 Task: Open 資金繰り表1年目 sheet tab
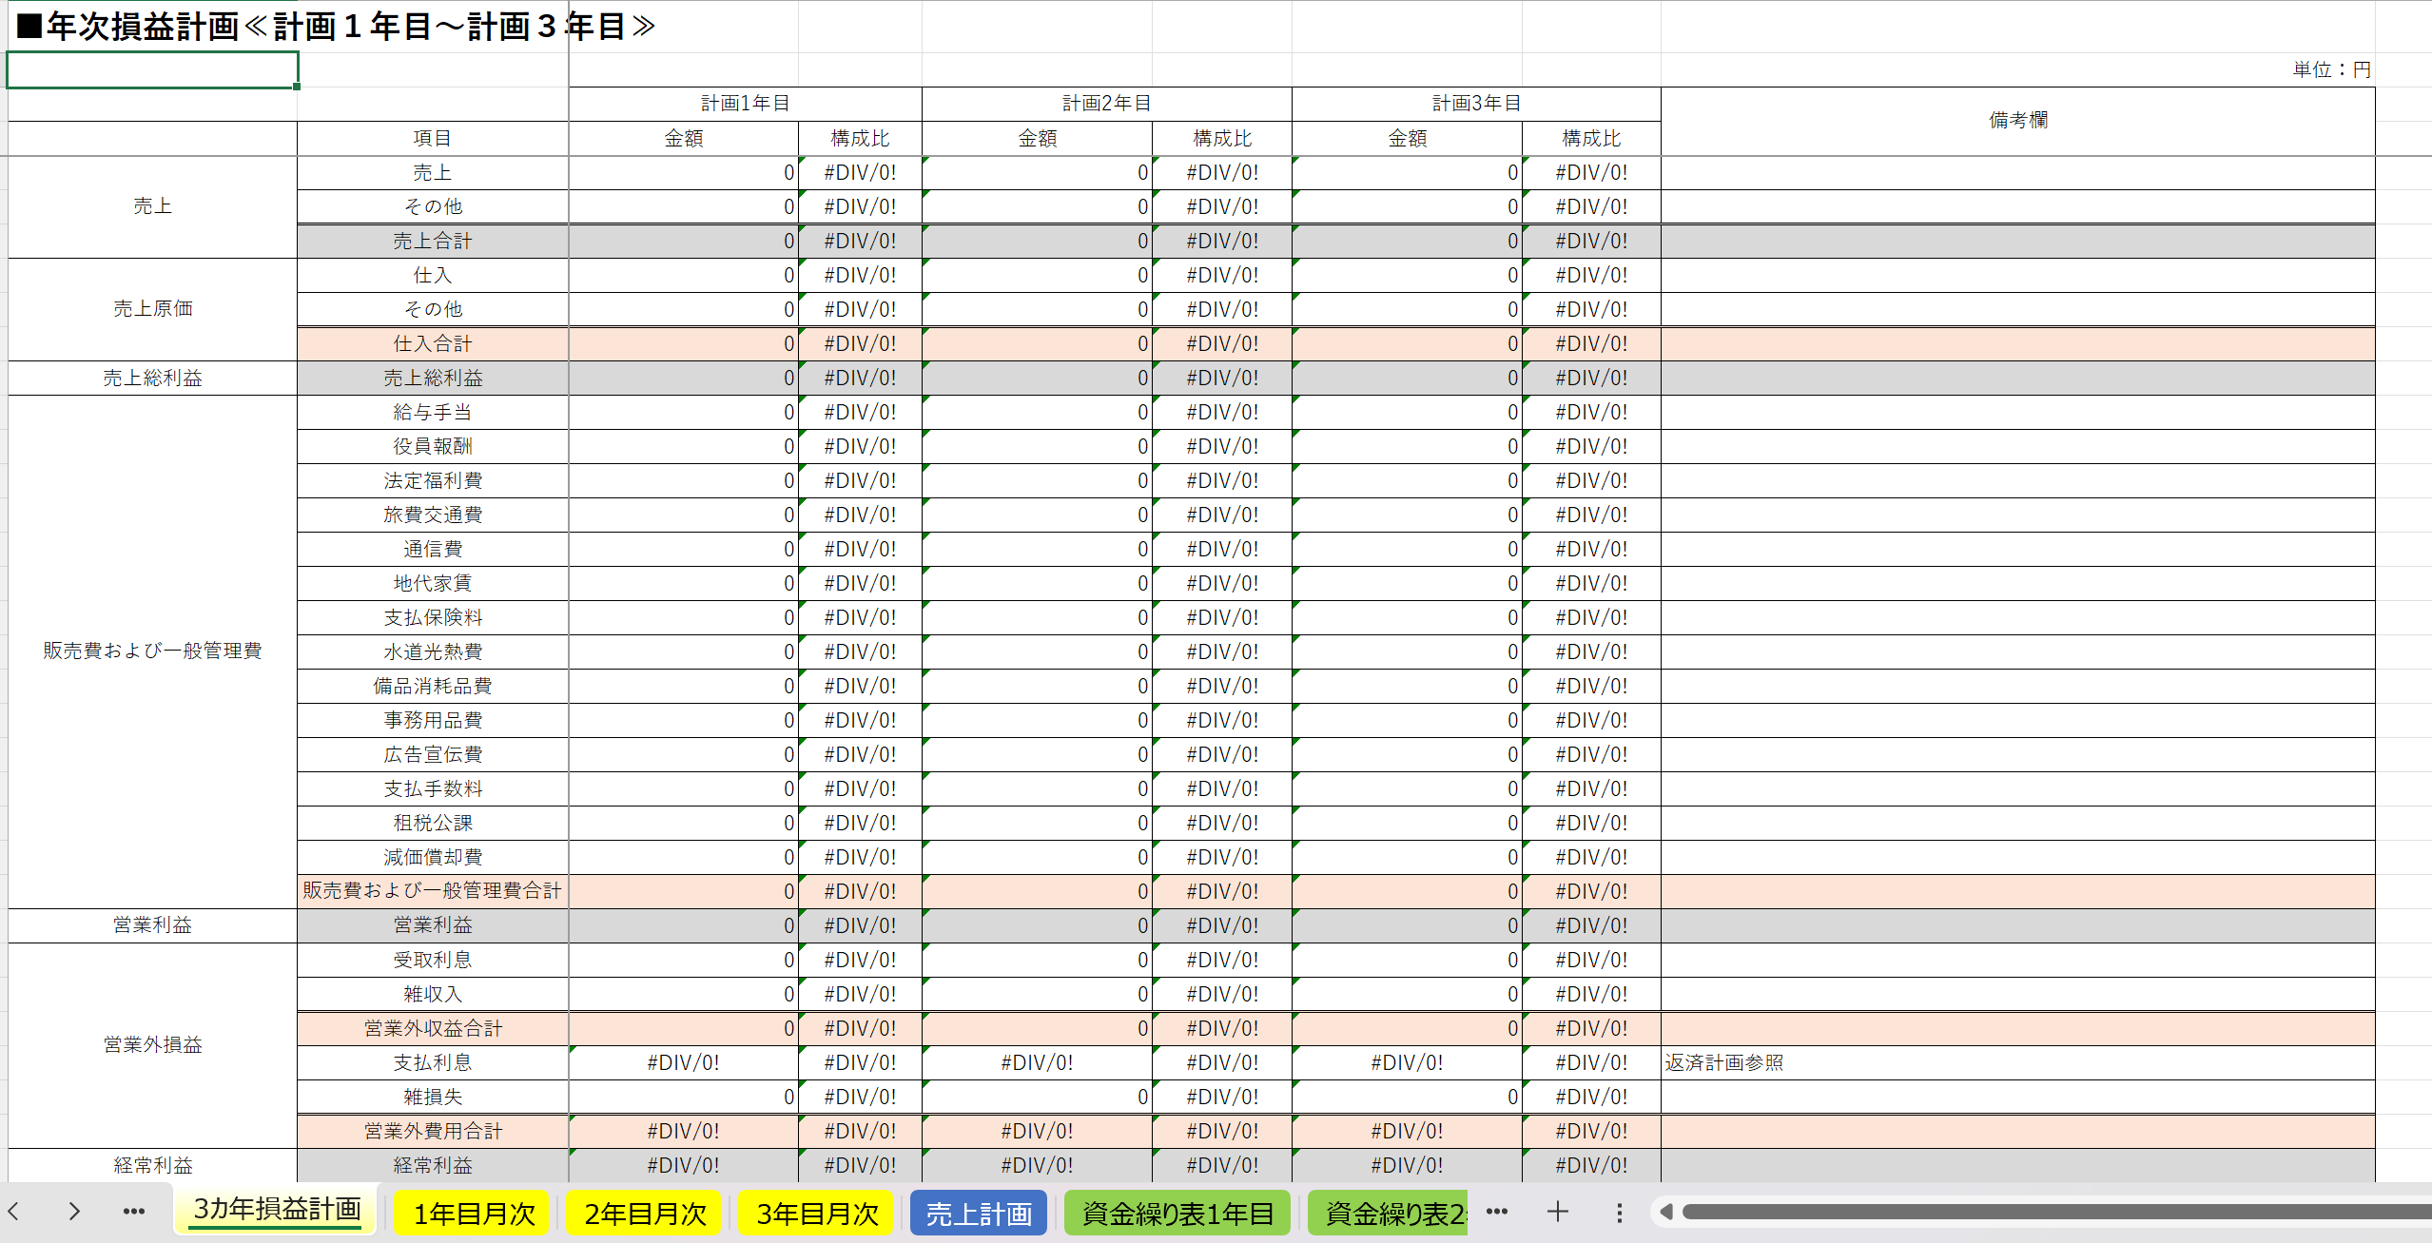[1177, 1214]
